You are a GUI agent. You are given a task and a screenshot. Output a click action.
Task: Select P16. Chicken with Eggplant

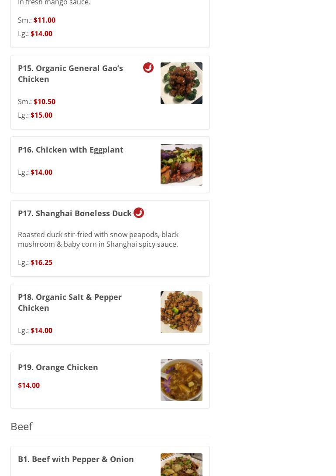(x=71, y=150)
